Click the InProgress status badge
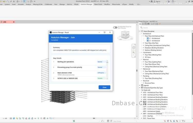 [x=101, y=73]
